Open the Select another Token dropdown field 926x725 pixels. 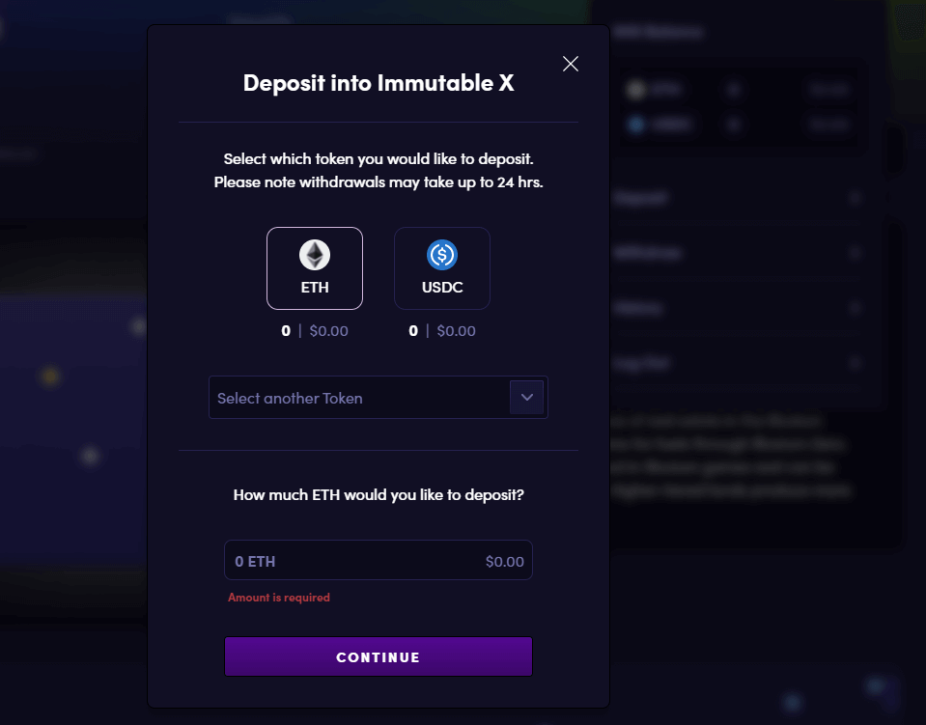378,398
